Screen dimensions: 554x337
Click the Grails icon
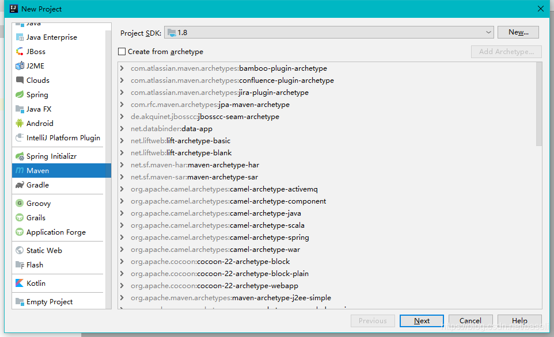[x=20, y=218]
